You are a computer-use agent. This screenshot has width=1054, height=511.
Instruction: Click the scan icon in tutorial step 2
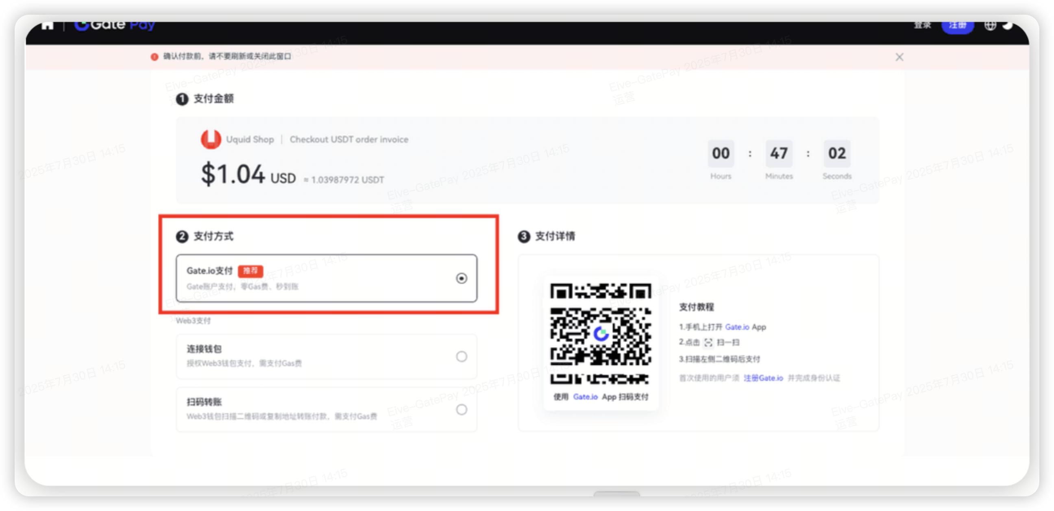tap(708, 342)
